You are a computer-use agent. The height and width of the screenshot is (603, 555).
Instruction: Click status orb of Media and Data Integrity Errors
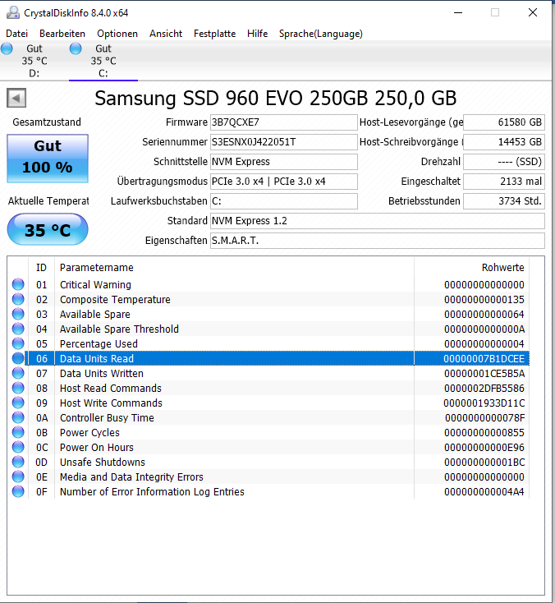click(18, 476)
